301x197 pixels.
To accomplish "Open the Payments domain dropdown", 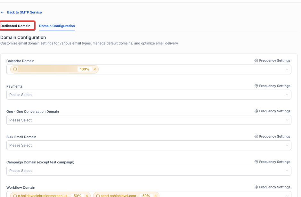I will pyautogui.click(x=149, y=95).
